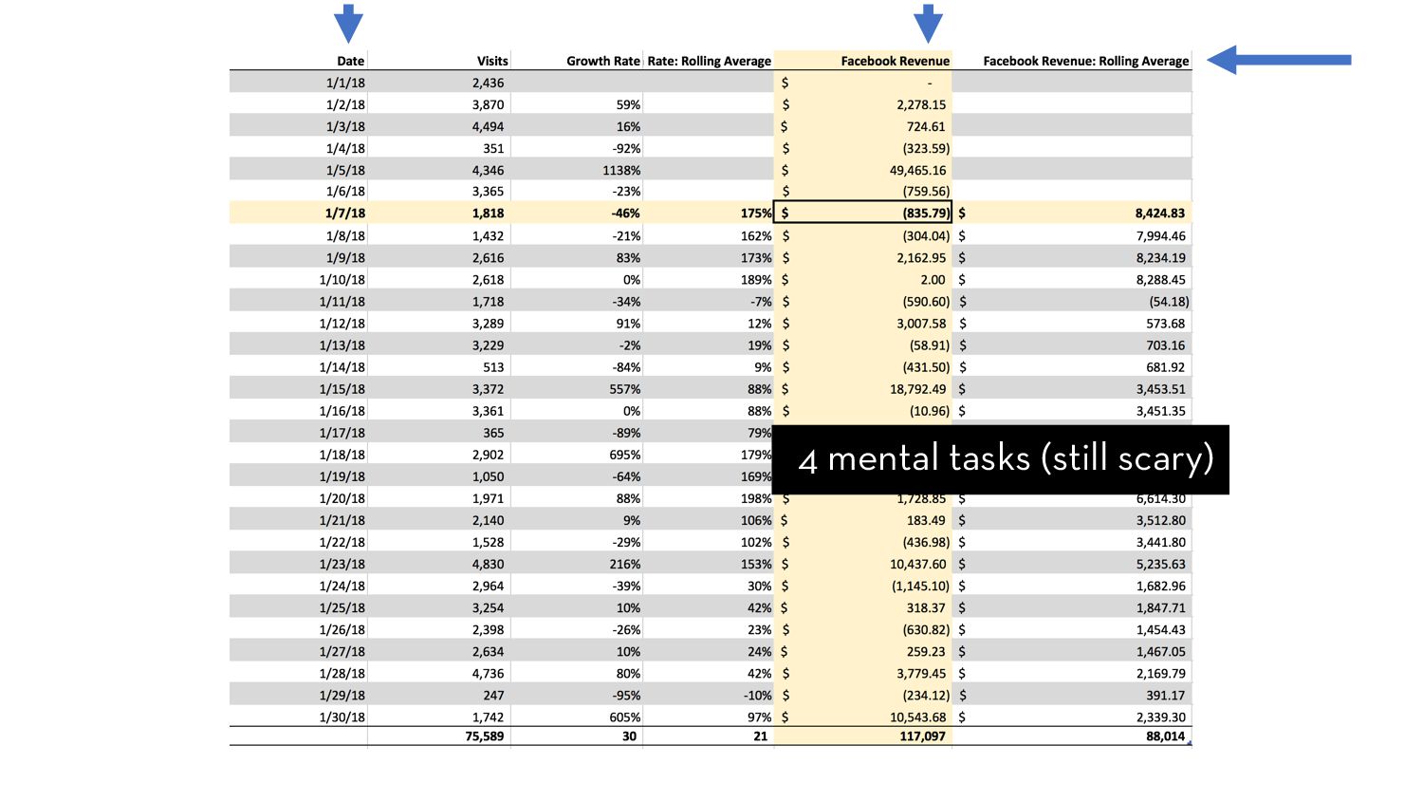
Task: Click the 557% growth rate cell
Action: coord(625,389)
